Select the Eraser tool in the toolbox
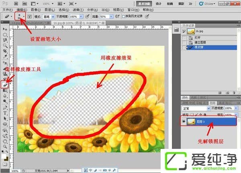241x173 pixels. point(5,84)
